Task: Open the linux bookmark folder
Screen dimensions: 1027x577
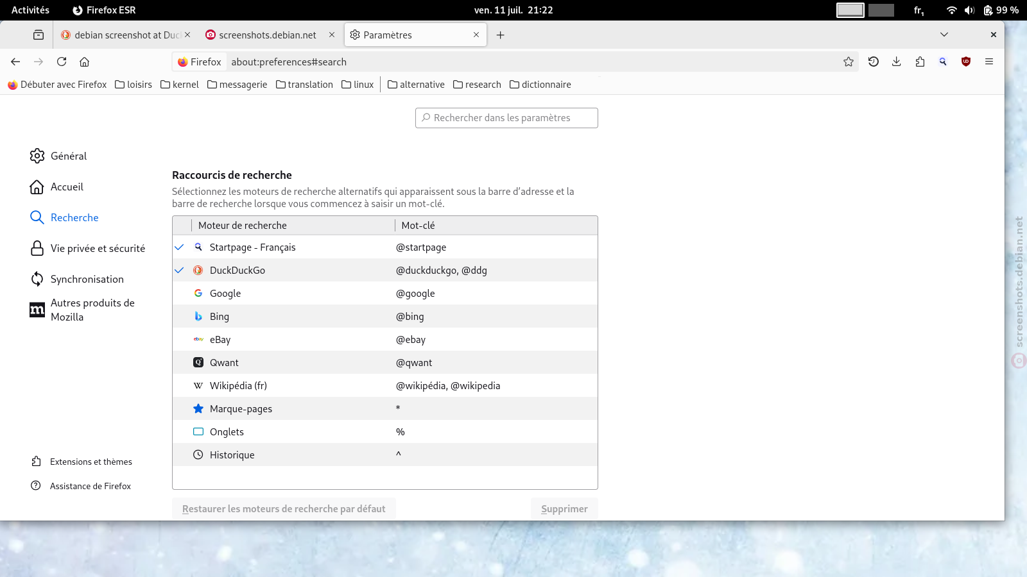Action: tap(358, 85)
